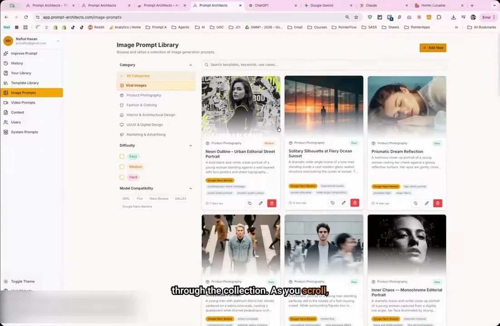The image size is (500, 326).
Task: Copy the Solitary Silhouette prompt
Action: tap(333, 203)
